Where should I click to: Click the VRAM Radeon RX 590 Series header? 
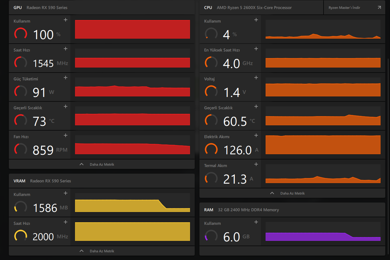[102, 181]
